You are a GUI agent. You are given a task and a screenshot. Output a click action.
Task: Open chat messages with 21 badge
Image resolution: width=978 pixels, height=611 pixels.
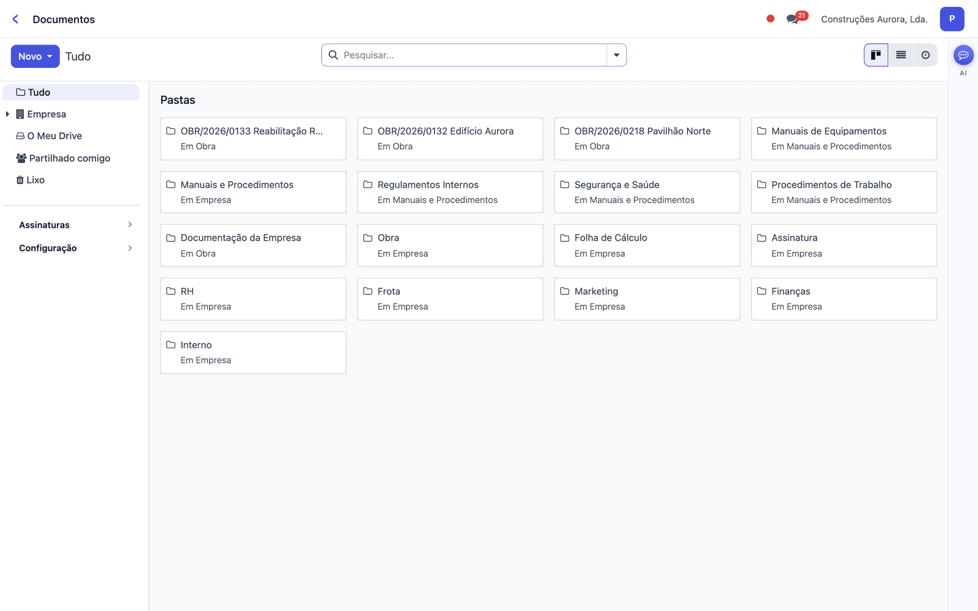[x=796, y=18]
